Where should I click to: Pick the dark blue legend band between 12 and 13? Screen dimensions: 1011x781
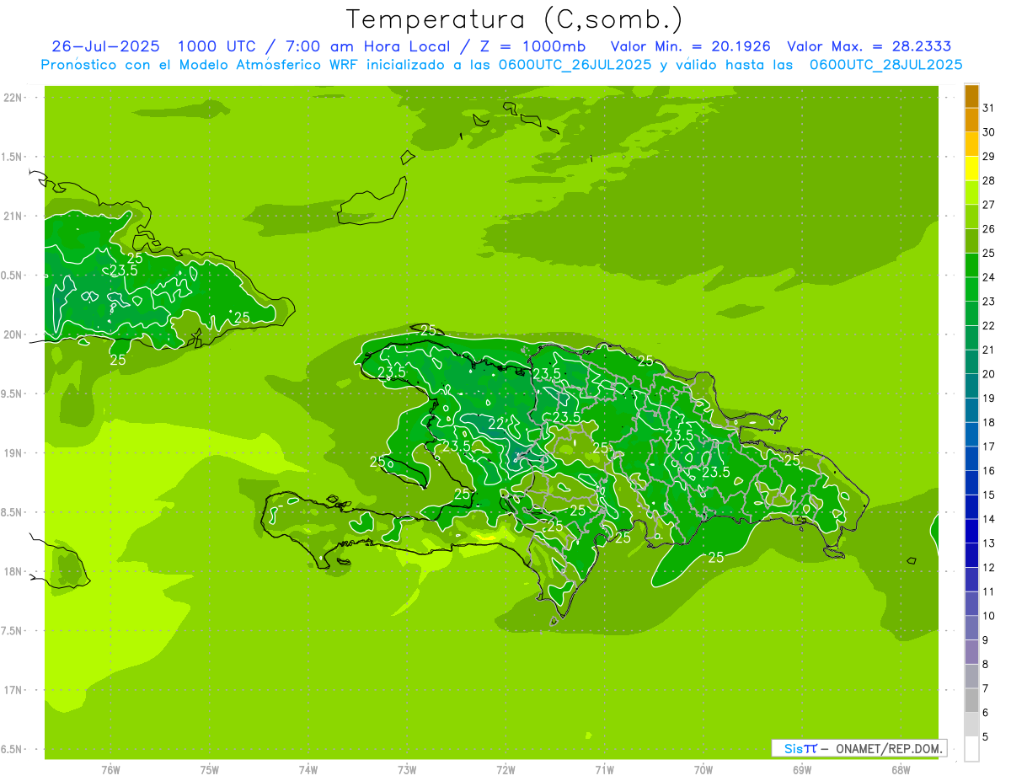point(971,555)
